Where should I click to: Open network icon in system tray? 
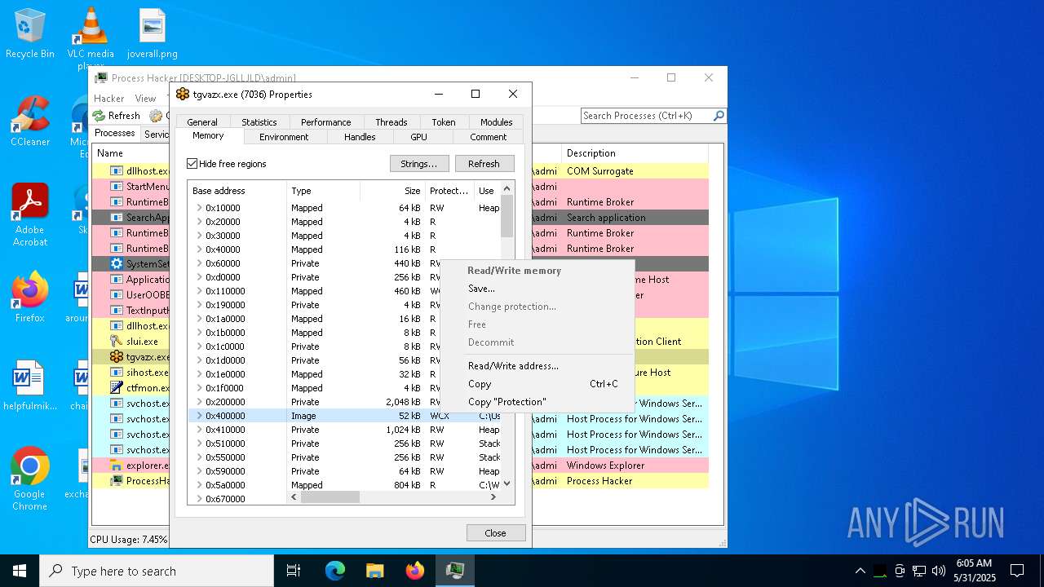tap(919, 571)
